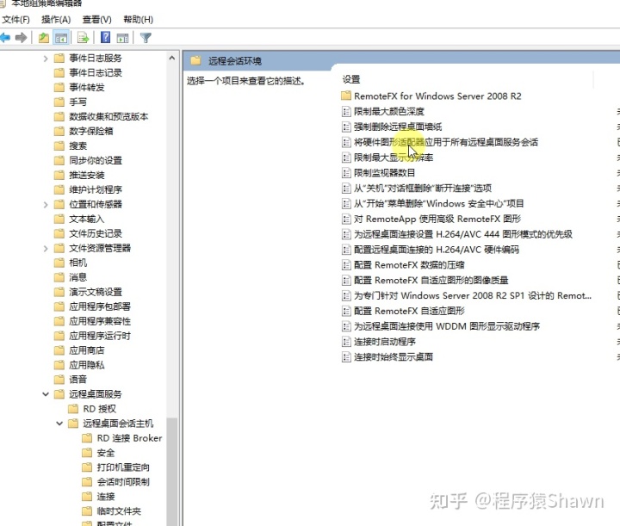Viewport: 620px width, 526px height.
Task: Click the tree scrollbar up arrow
Action: coord(171,58)
